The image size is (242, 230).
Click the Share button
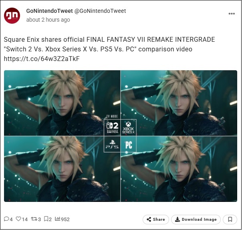[156, 219]
